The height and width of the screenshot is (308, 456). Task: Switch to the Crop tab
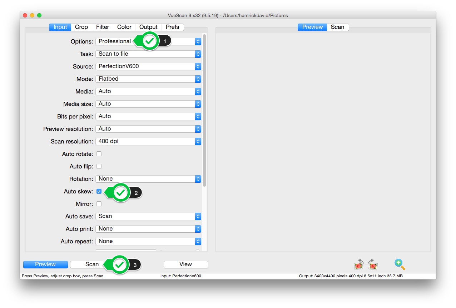(x=81, y=27)
